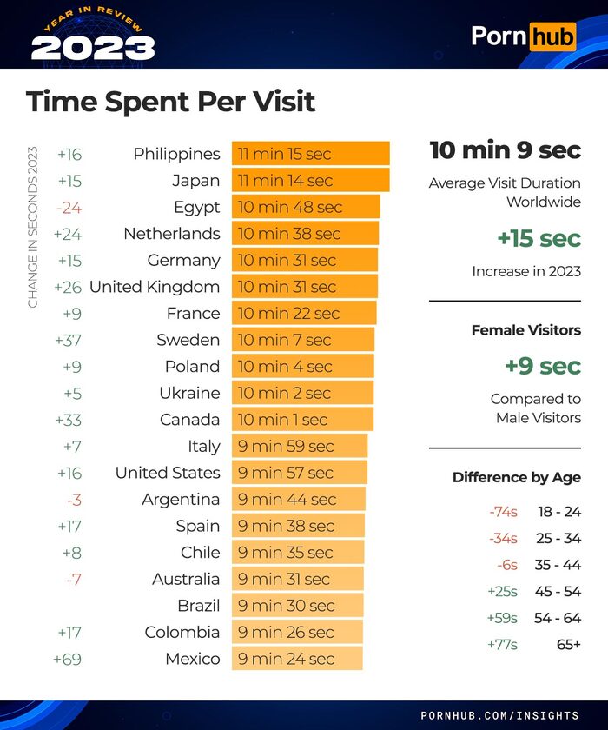Click the +77s value for 65+
The width and height of the screenshot is (608, 730).
(x=503, y=644)
